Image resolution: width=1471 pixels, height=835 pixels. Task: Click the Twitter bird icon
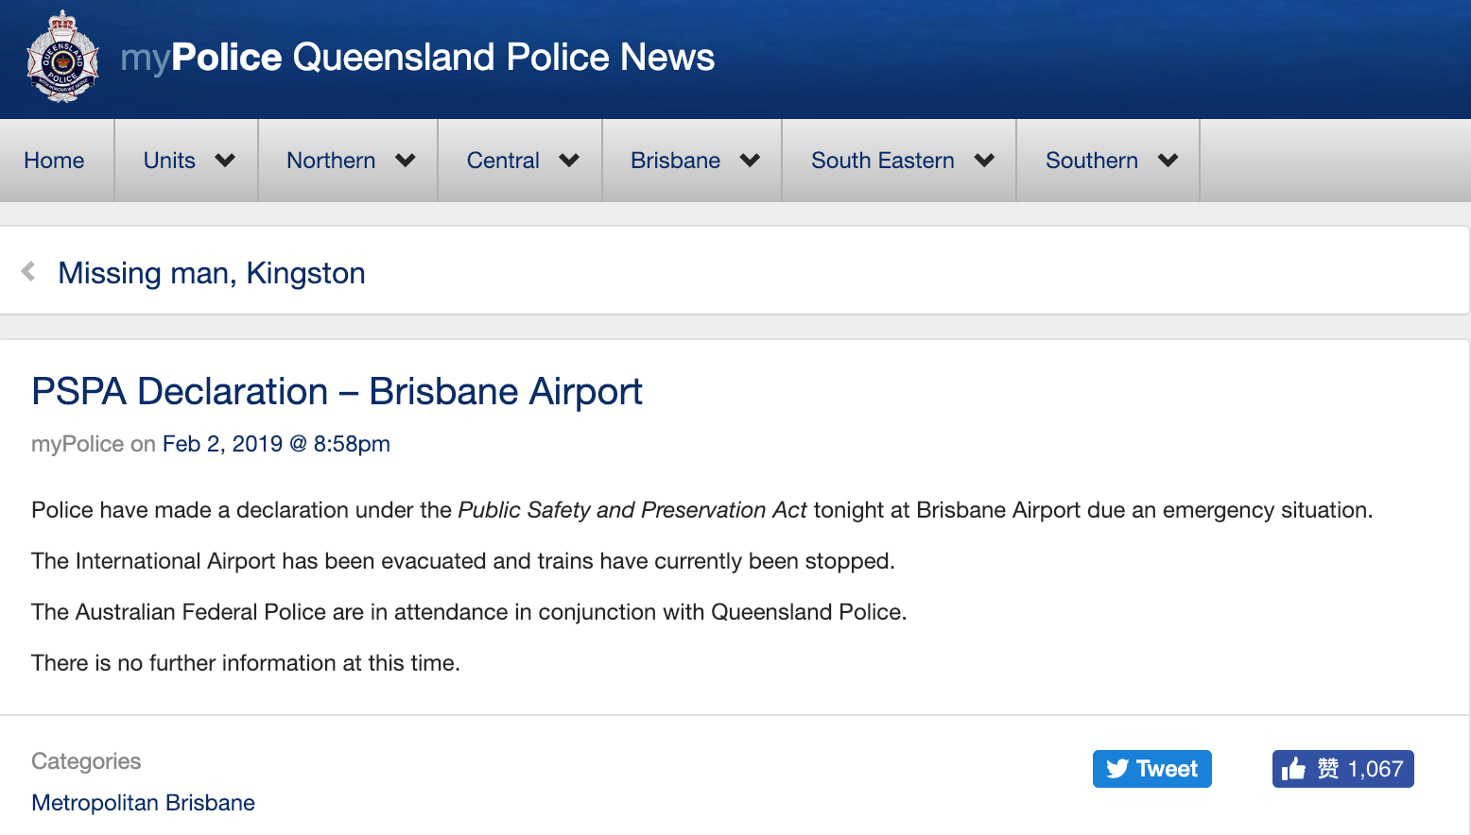click(x=1117, y=769)
